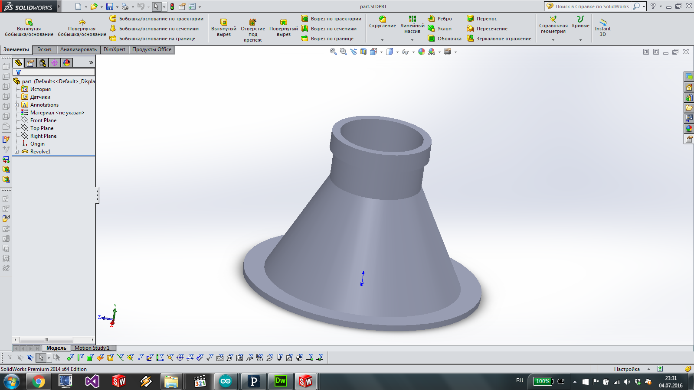
Task: Open the View Orientation dropdown arrow
Action: point(381,52)
